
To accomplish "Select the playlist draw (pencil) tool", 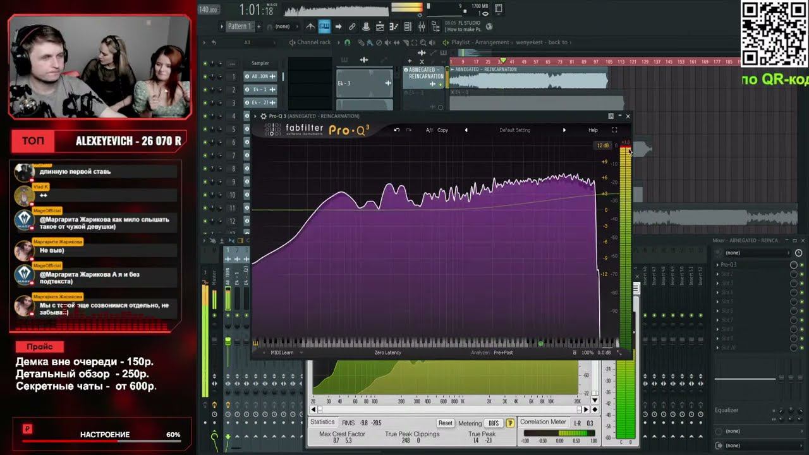I will point(361,42).
